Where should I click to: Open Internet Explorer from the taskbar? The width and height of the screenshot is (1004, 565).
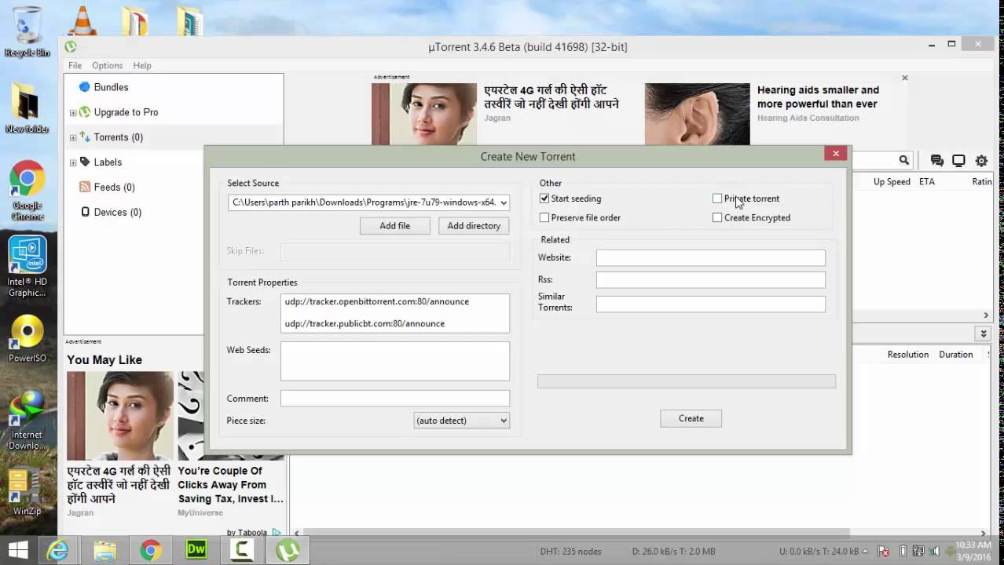coord(58,550)
